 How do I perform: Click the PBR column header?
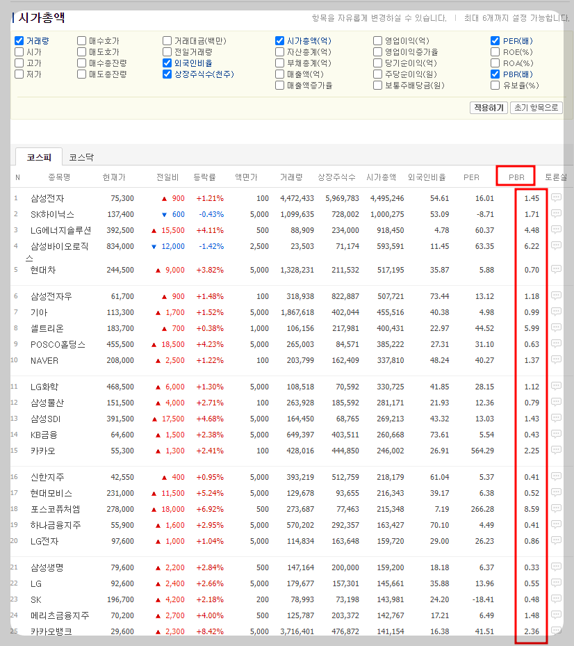coord(515,177)
